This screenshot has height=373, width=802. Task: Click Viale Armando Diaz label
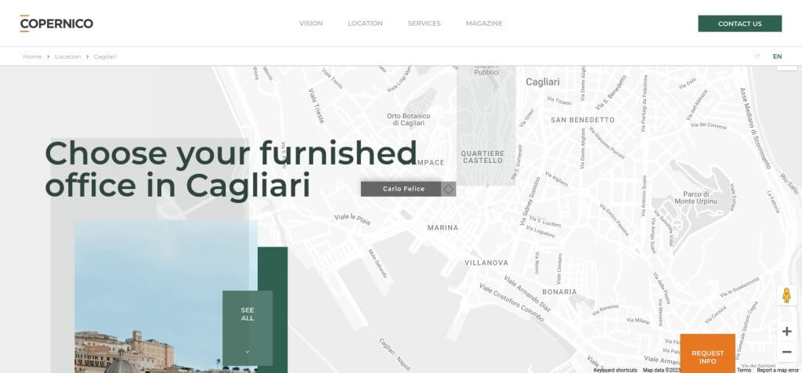pos(527,294)
